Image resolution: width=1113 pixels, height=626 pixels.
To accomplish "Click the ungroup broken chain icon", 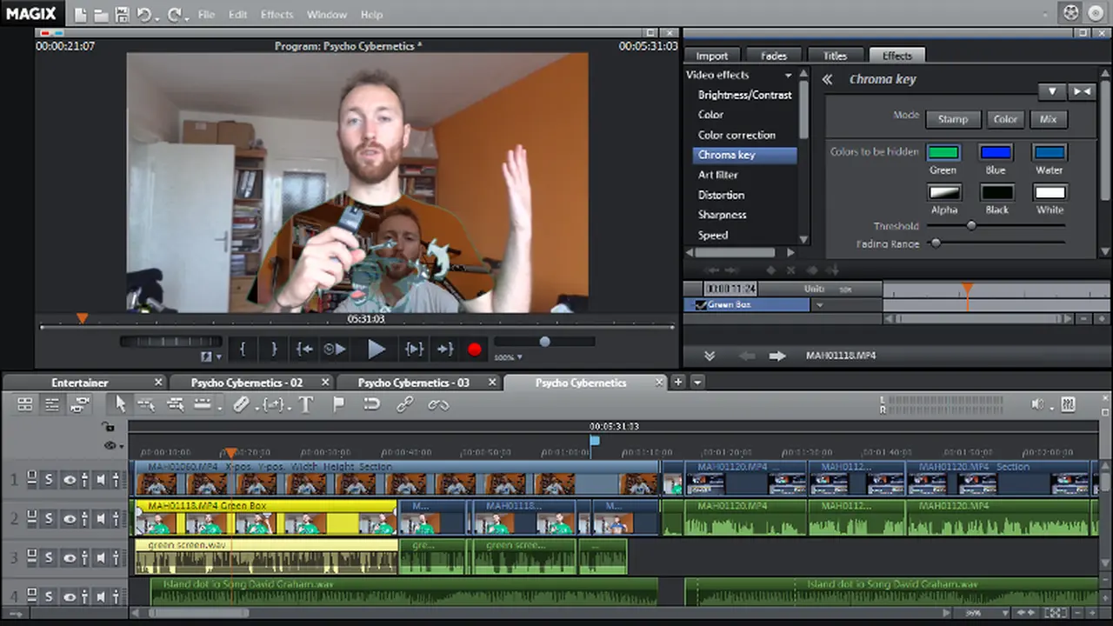I will click(x=437, y=404).
